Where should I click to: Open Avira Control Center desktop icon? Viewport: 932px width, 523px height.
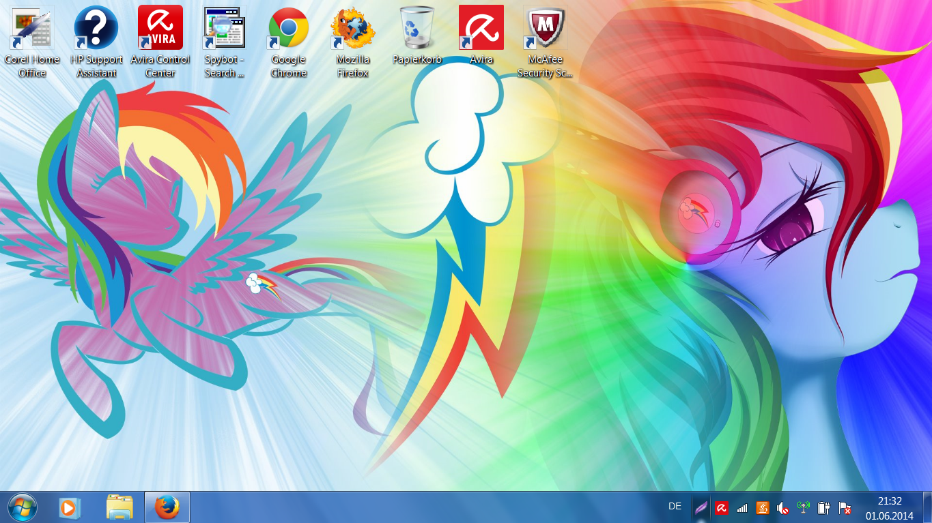coord(160,42)
